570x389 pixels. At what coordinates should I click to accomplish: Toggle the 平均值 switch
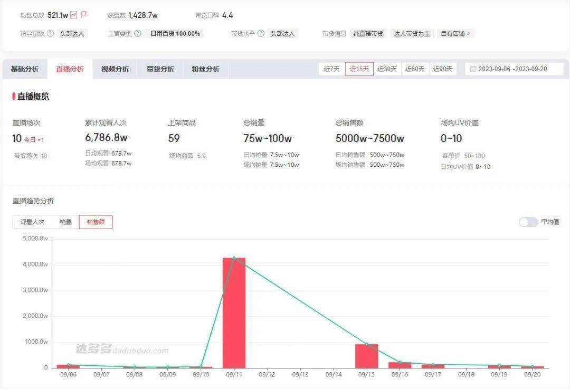tap(528, 222)
